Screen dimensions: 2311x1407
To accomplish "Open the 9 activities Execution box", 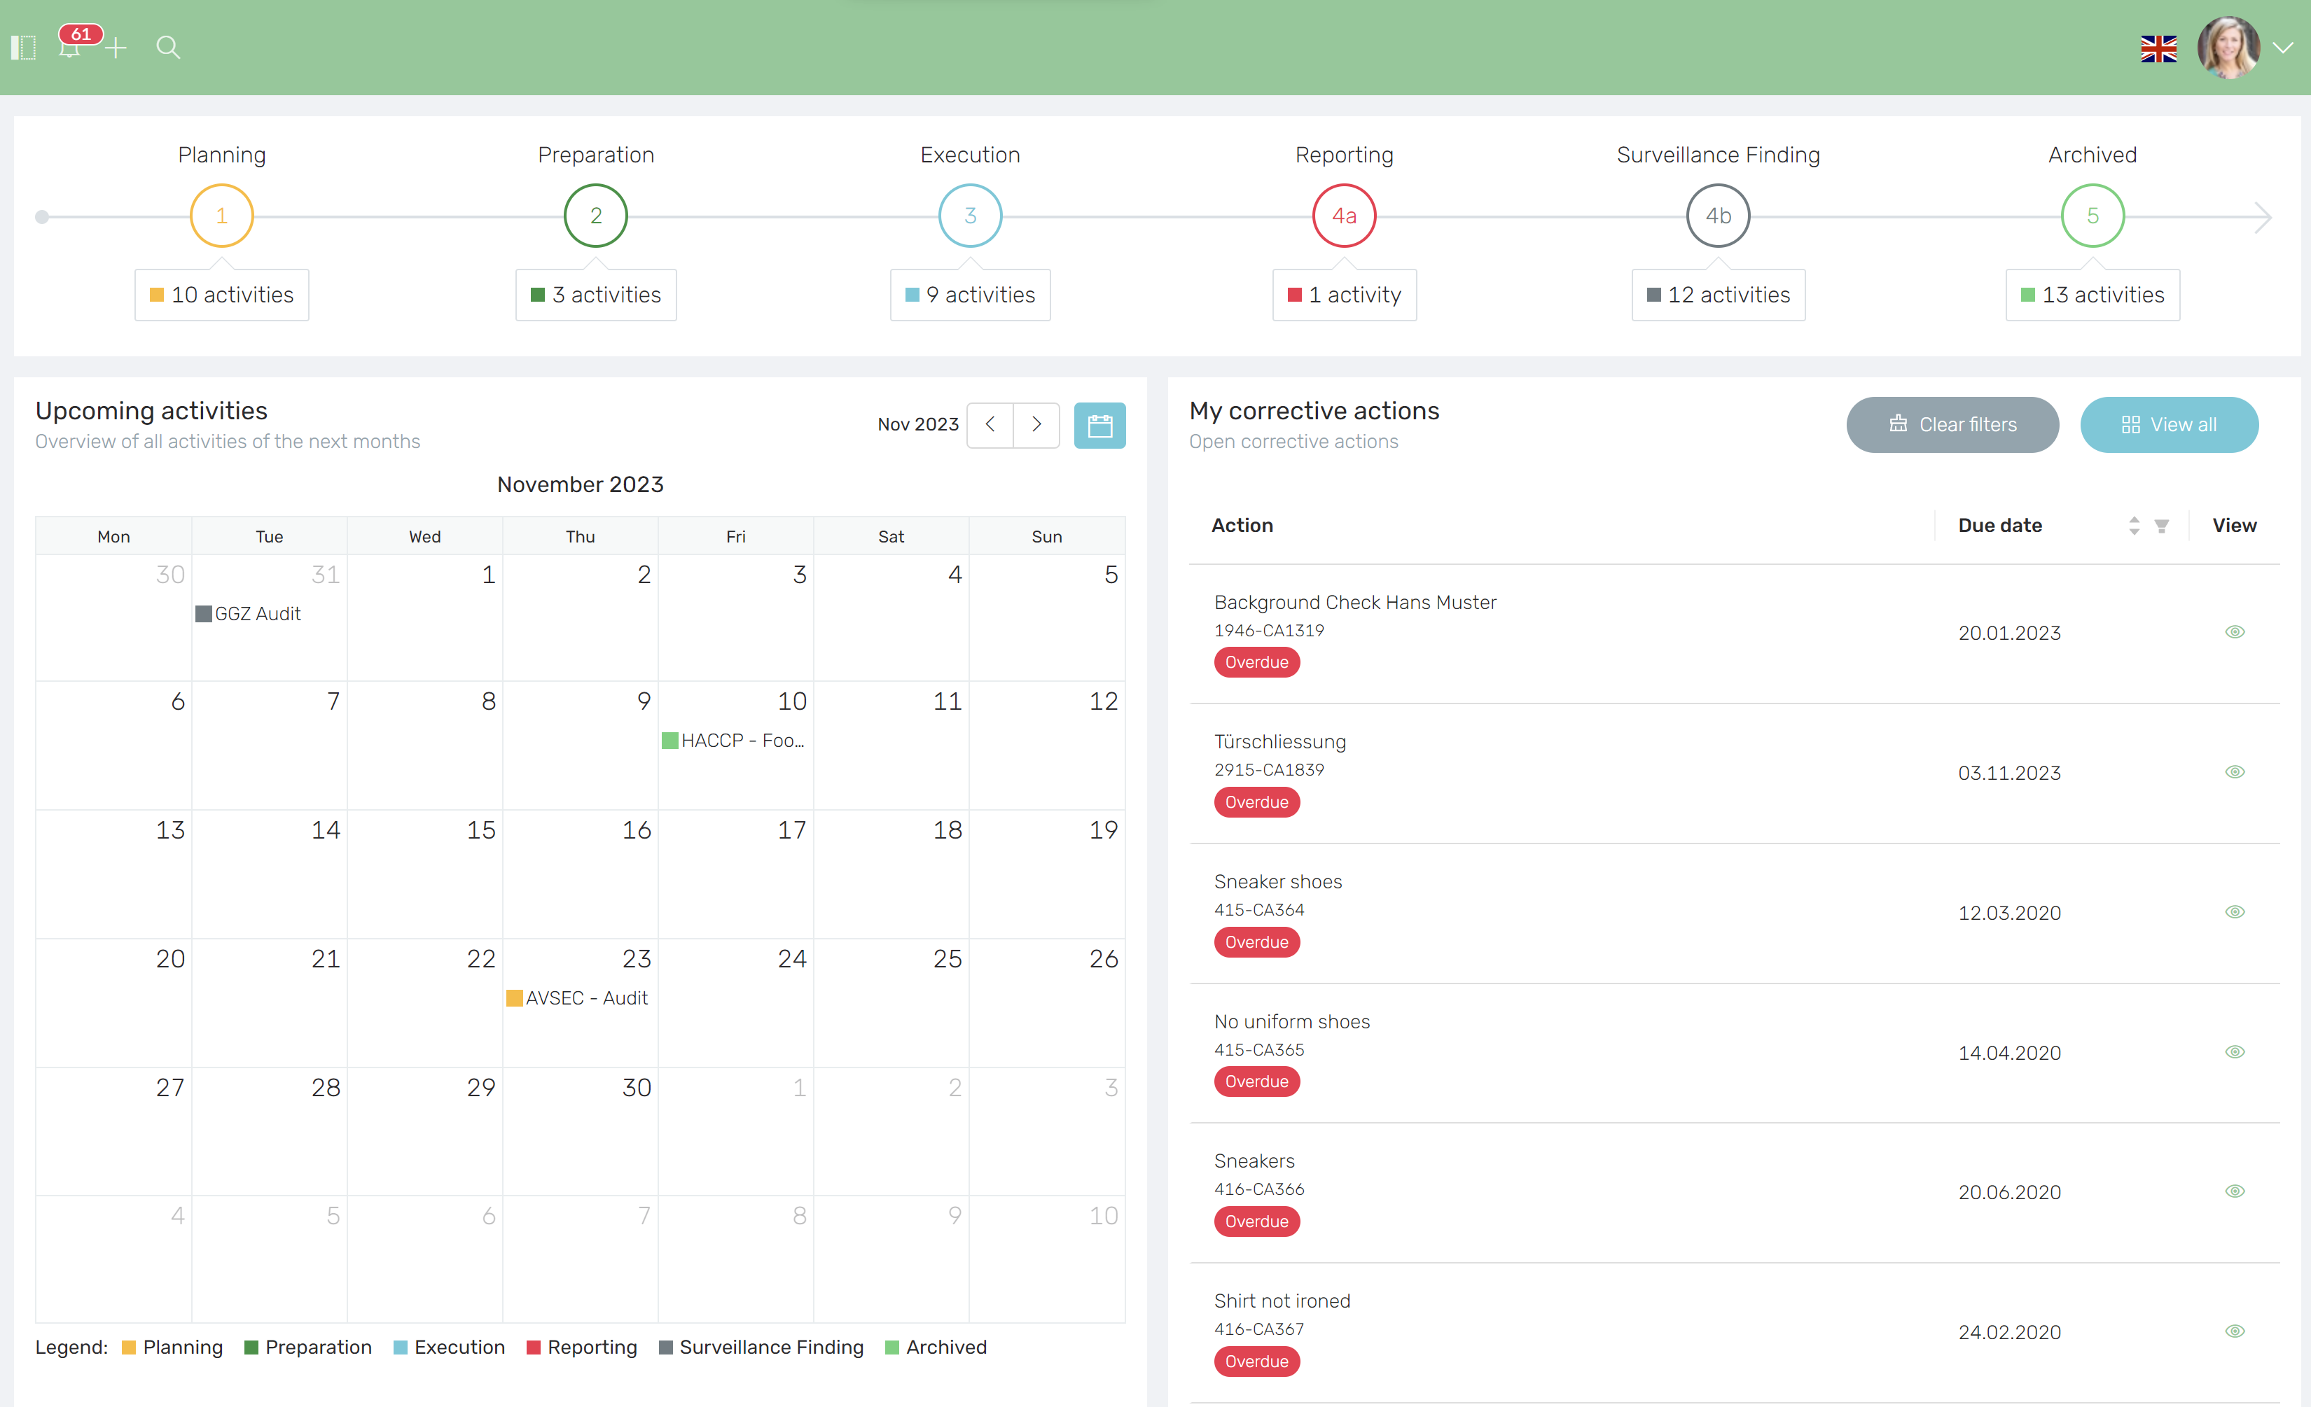I will coord(970,295).
